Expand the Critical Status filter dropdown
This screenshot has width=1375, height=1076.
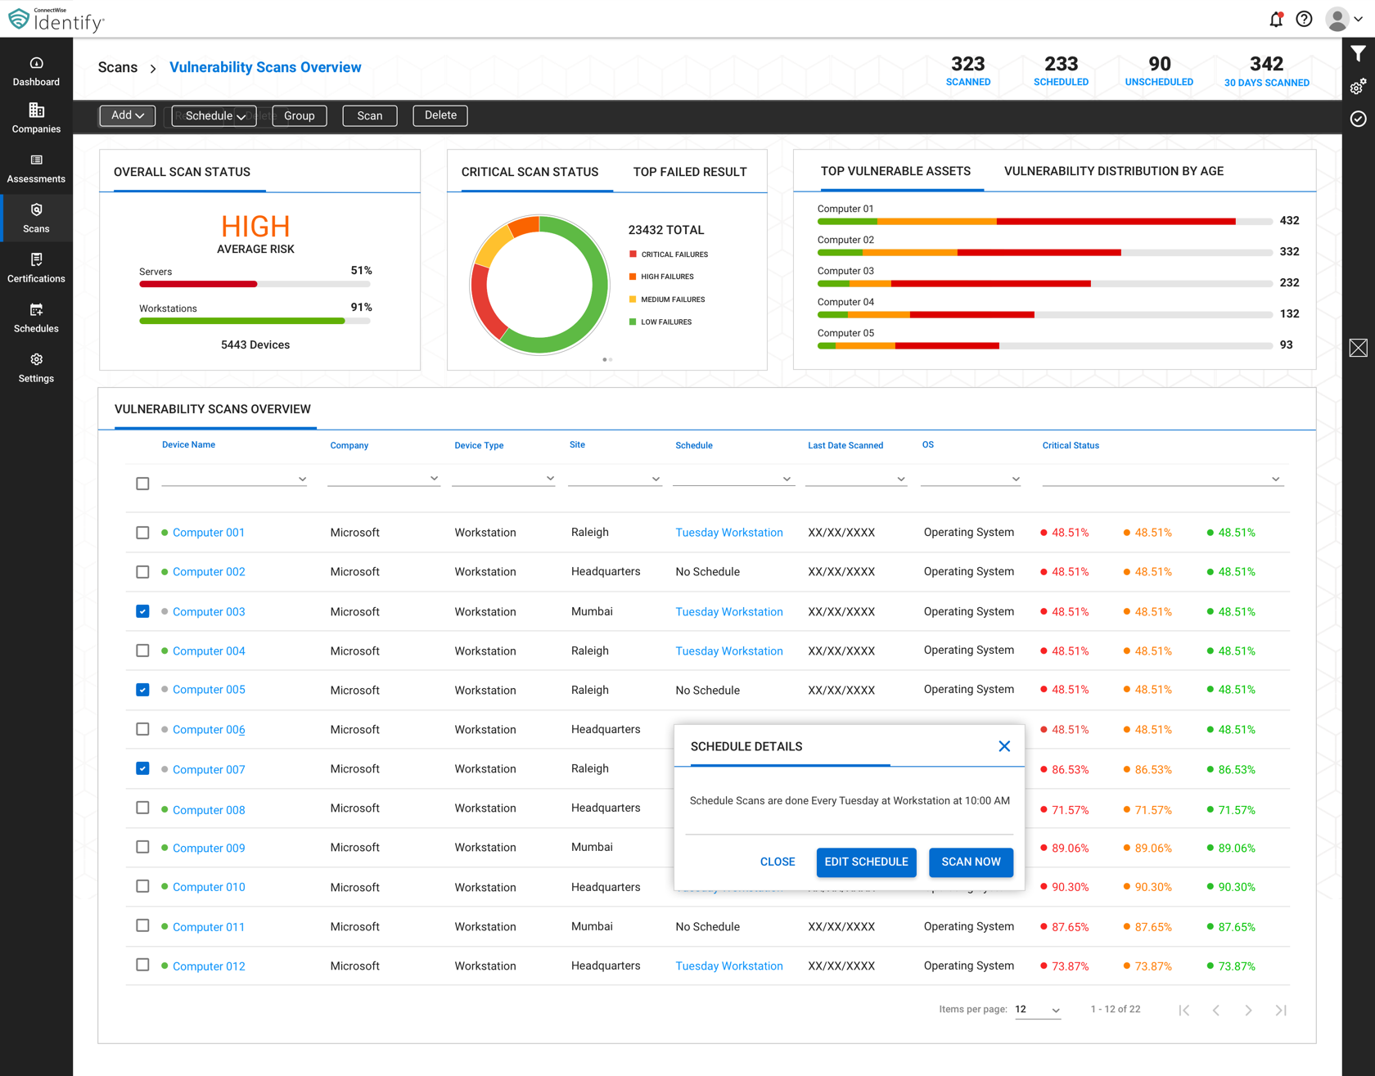click(x=1162, y=478)
